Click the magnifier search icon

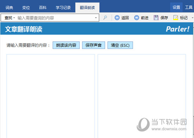pos(105,18)
